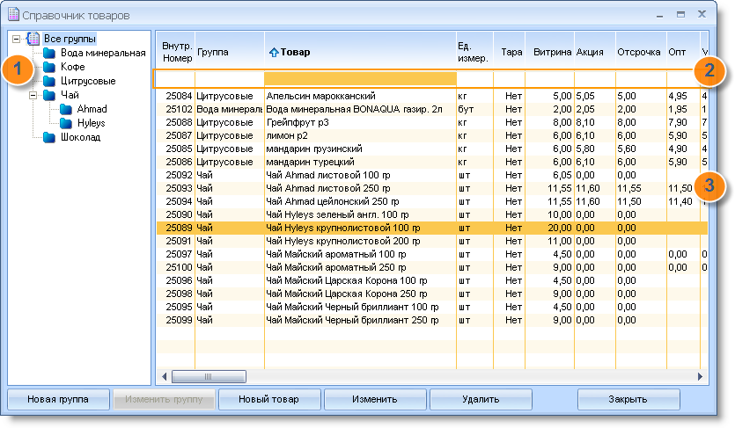
Task: Click the scrollbar right arrow
Action: [700, 376]
